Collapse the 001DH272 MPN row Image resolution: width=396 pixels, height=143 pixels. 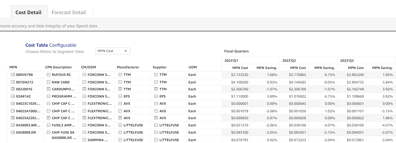12,82
